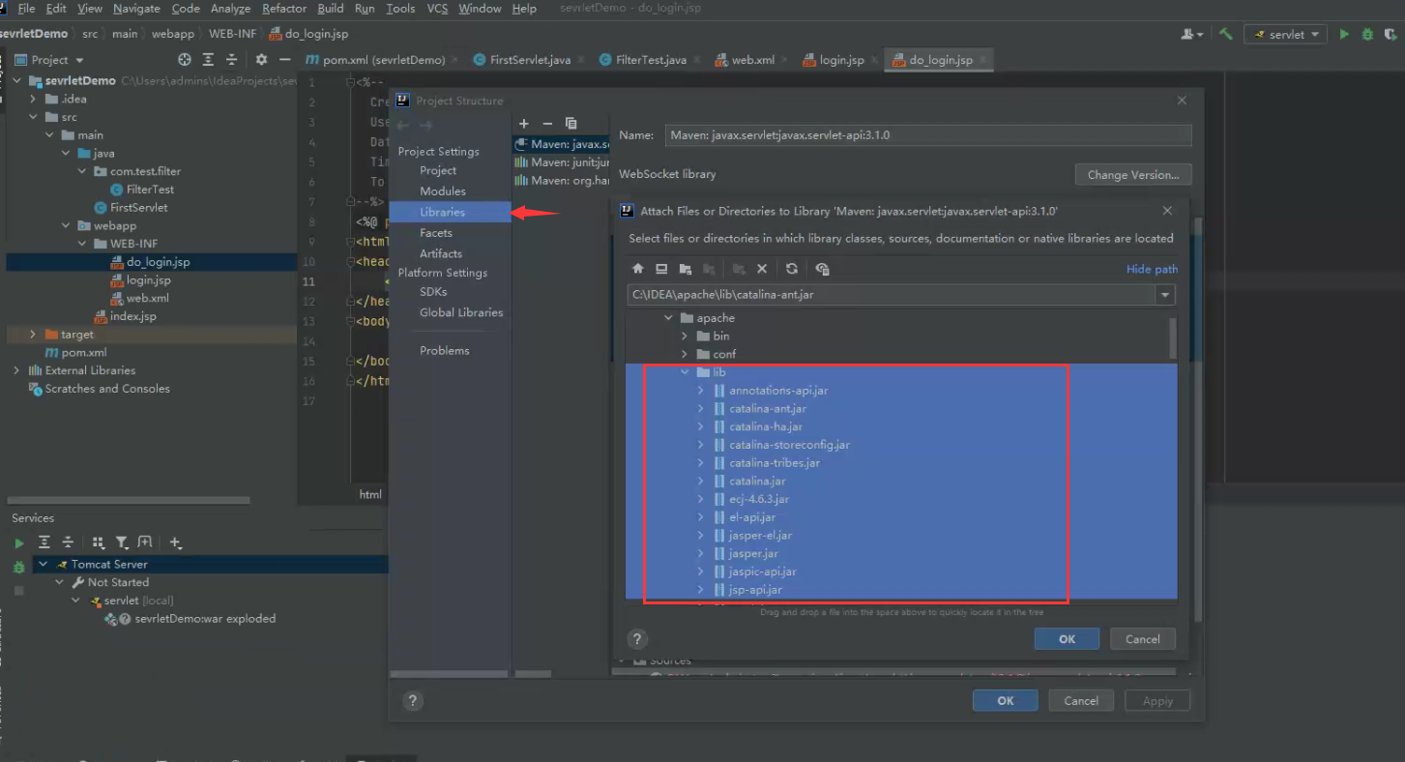The image size is (1405, 762).
Task: Click Expand All icon in Services toolbar
Action: click(x=44, y=542)
